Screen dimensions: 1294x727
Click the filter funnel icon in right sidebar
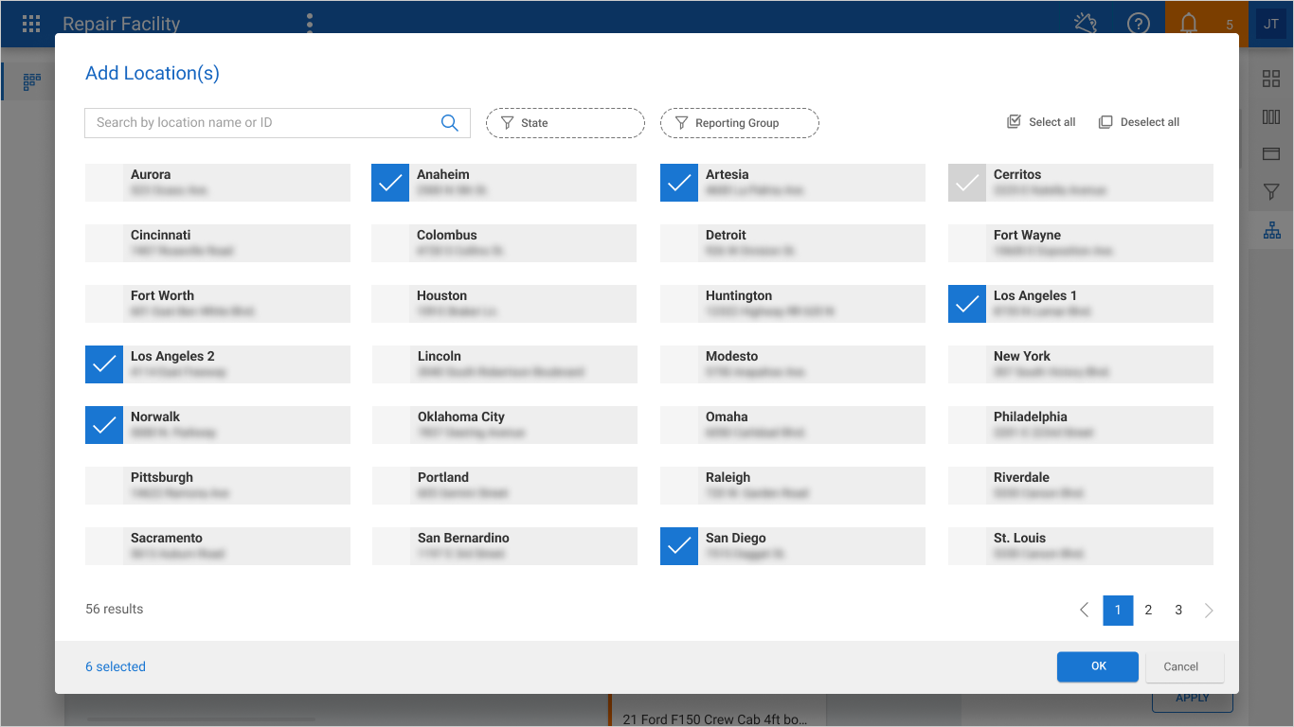(x=1271, y=192)
